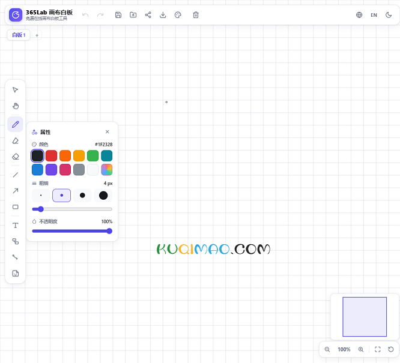Insert an image with the file tool
The image size is (400, 363).
pyautogui.click(x=15, y=273)
